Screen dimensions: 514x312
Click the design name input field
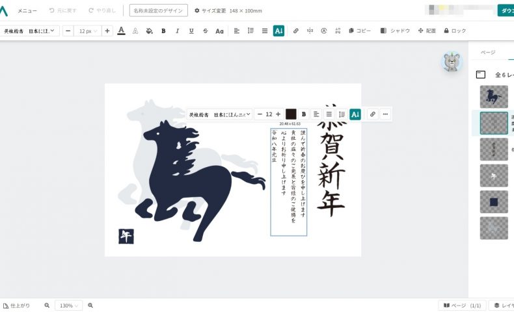[x=158, y=11]
